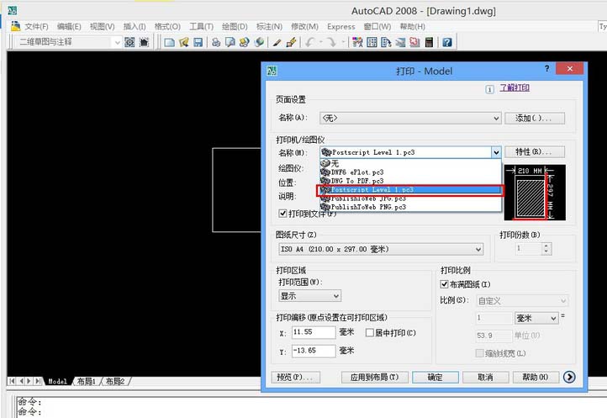Open the 页面设置 名称 dropdown showing <无>

click(x=410, y=118)
